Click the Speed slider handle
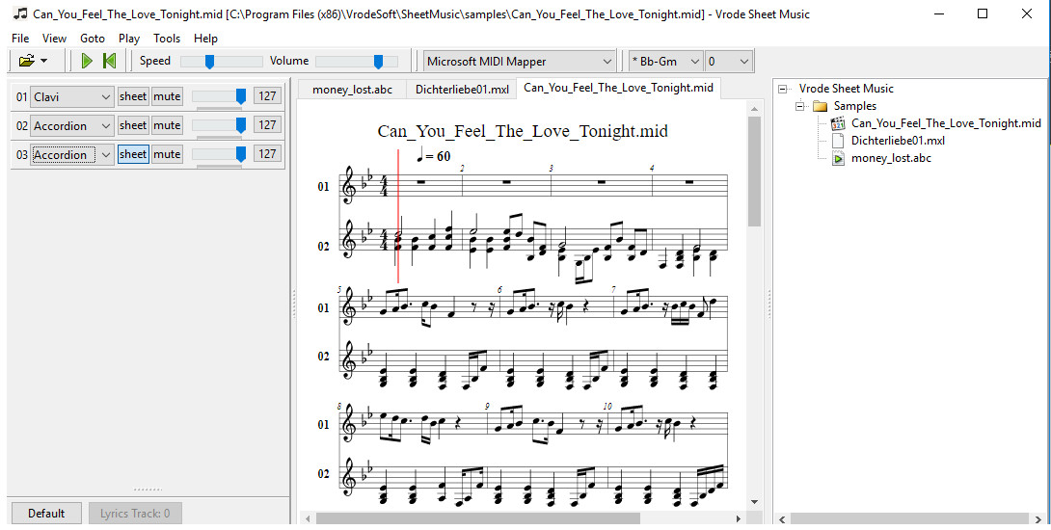The image size is (1051, 530). pyautogui.click(x=209, y=62)
